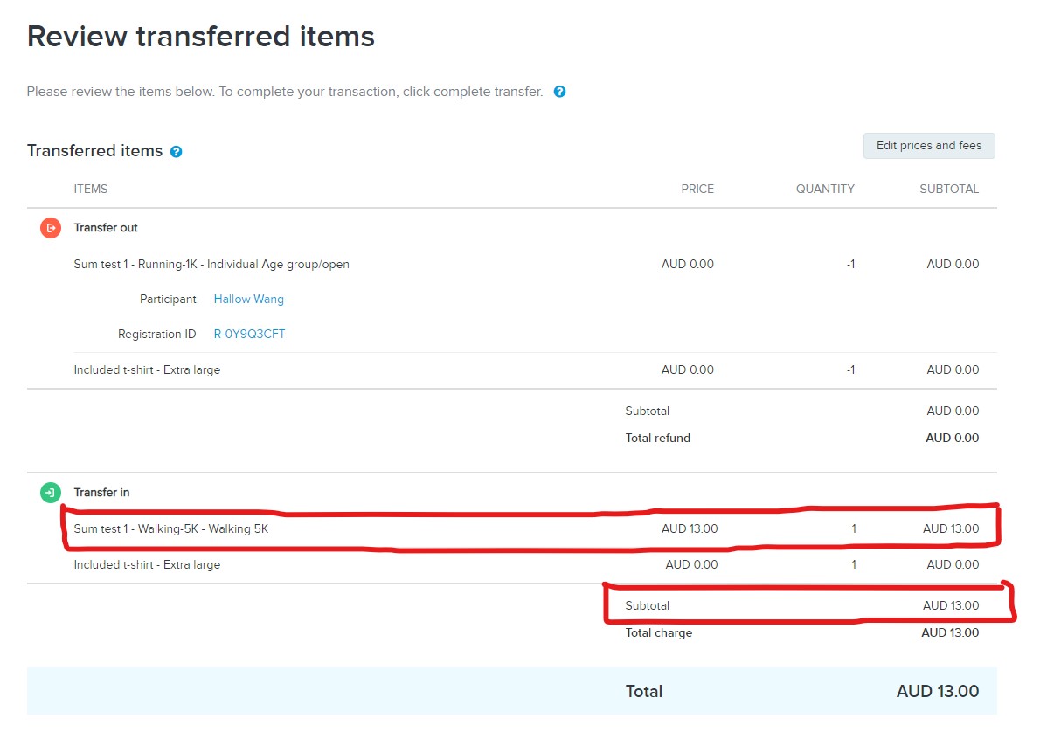Click the SUBTOTAL column header

pyautogui.click(x=949, y=190)
